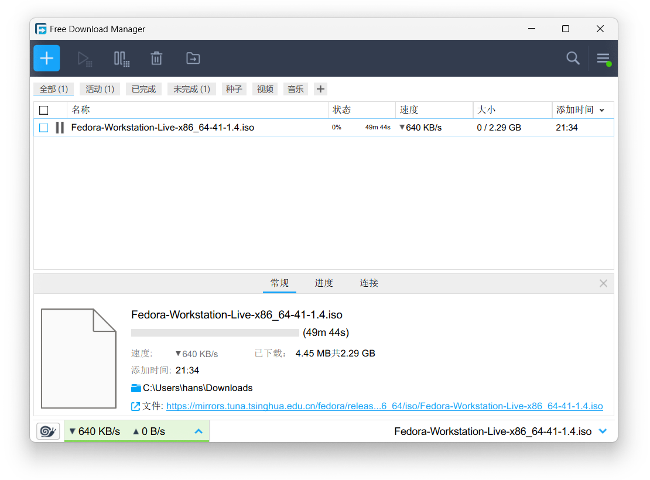This screenshot has height=480, width=650.
Task: Check the select-all checkbox in header
Action: coord(43,110)
